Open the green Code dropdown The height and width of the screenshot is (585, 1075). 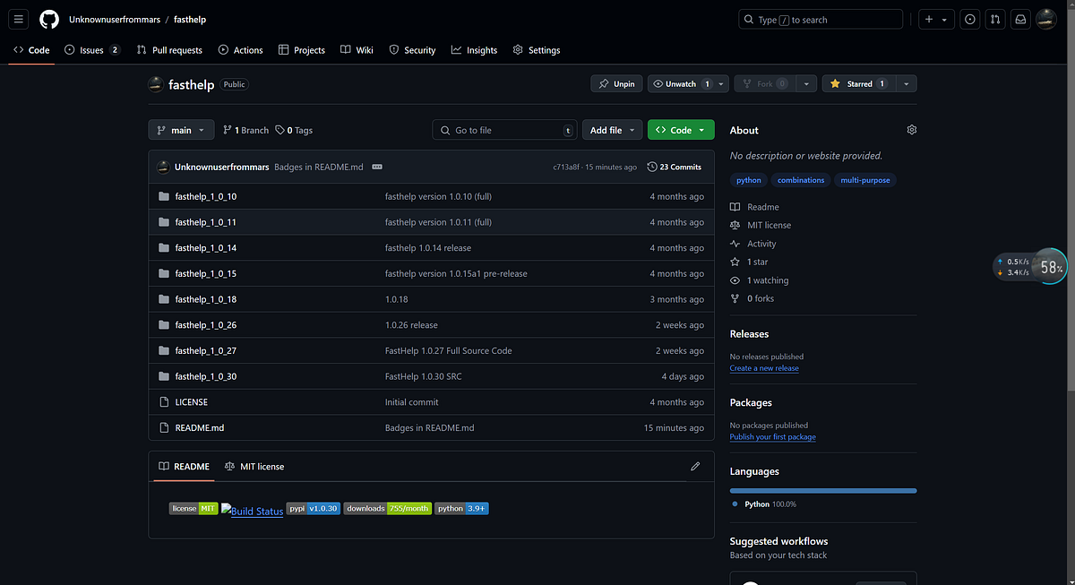pyautogui.click(x=681, y=129)
